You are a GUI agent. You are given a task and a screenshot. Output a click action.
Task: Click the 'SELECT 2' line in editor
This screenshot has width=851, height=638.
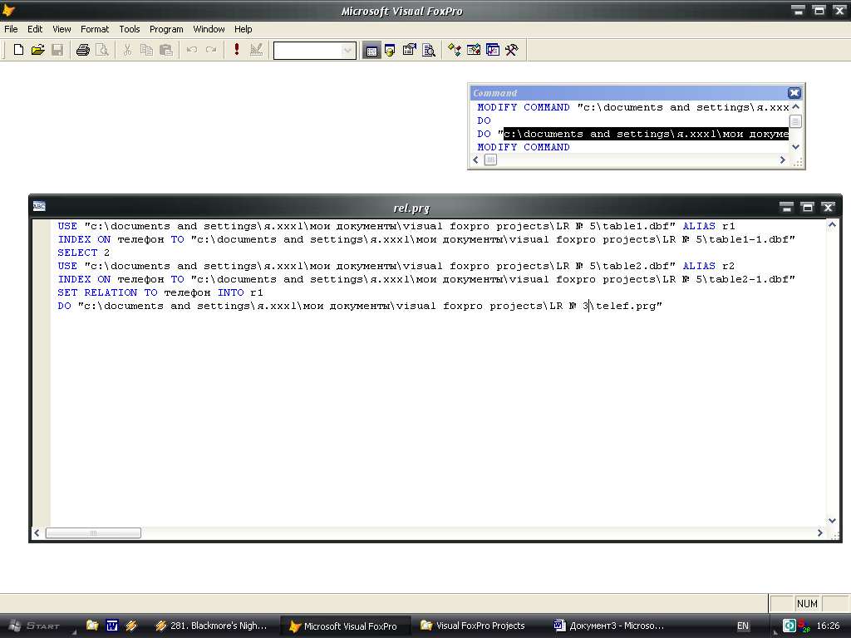(x=84, y=253)
